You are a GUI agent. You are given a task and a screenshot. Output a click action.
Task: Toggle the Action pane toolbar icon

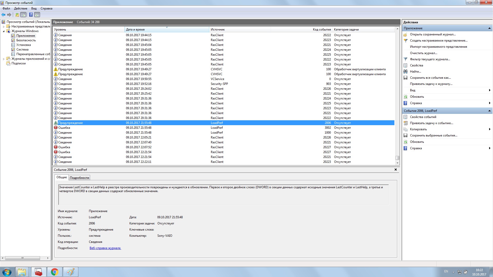click(37, 15)
